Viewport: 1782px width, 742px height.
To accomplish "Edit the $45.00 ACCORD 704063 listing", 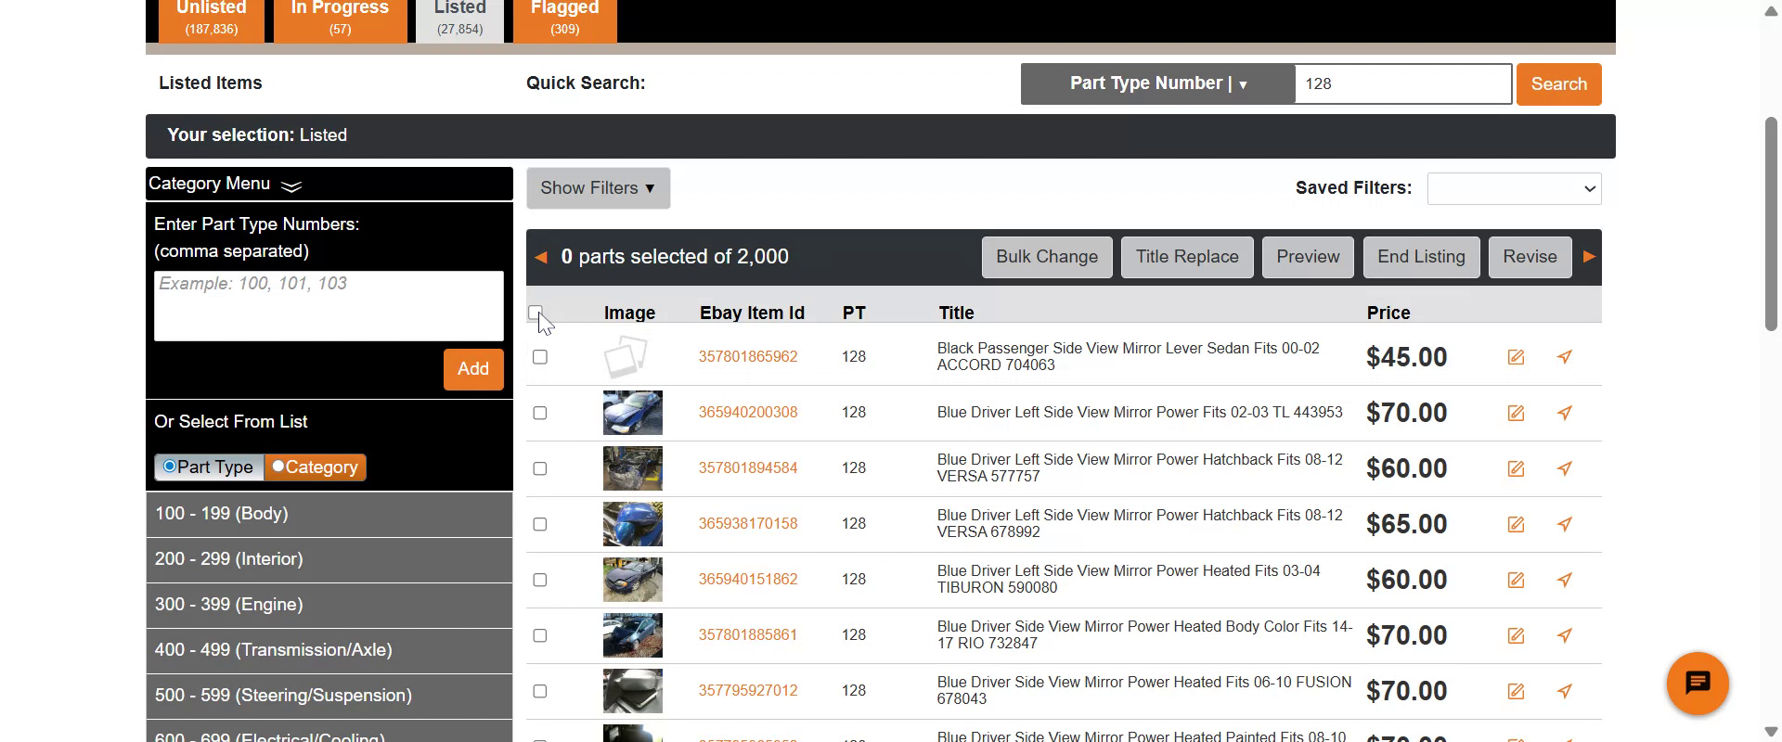I will [x=1516, y=357].
